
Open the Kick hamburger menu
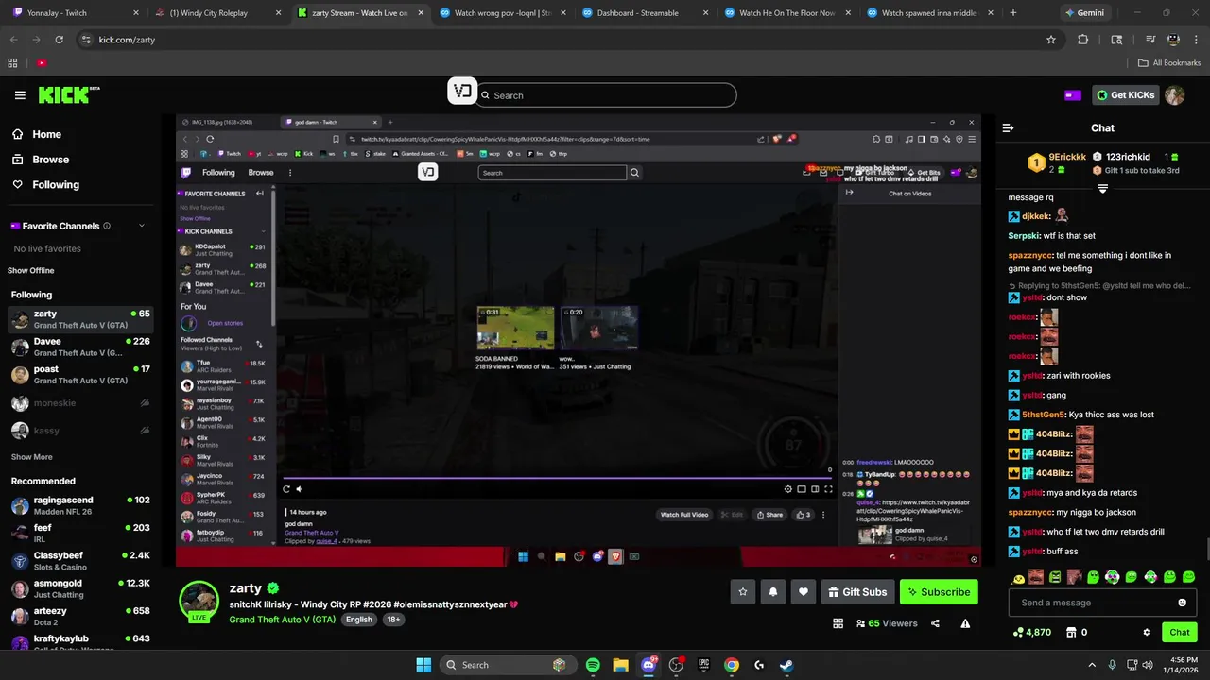coord(20,95)
